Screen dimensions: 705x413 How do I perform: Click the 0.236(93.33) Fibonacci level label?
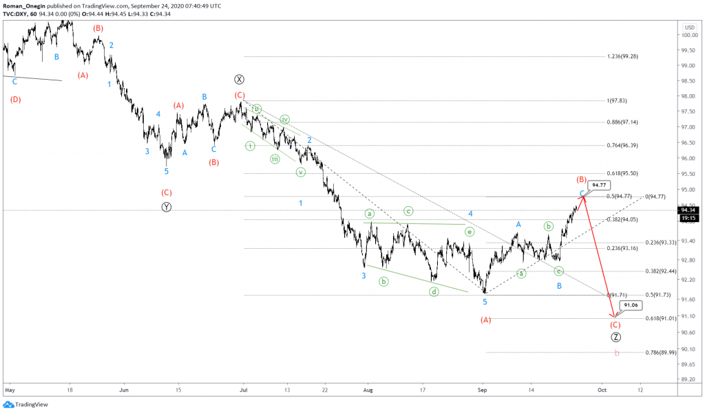(660, 243)
